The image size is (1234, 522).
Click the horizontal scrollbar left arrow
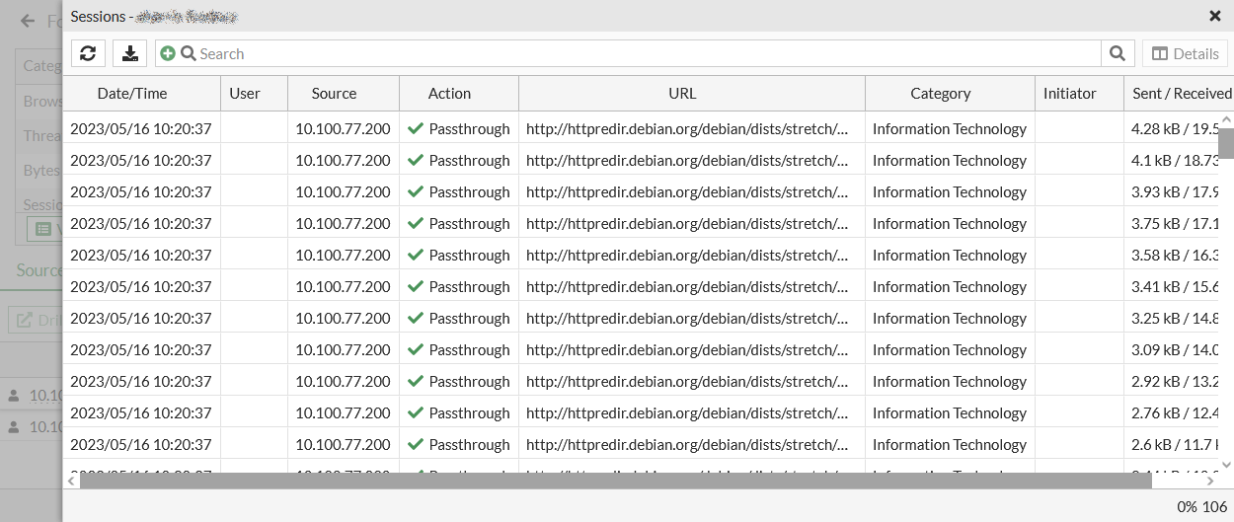click(71, 481)
